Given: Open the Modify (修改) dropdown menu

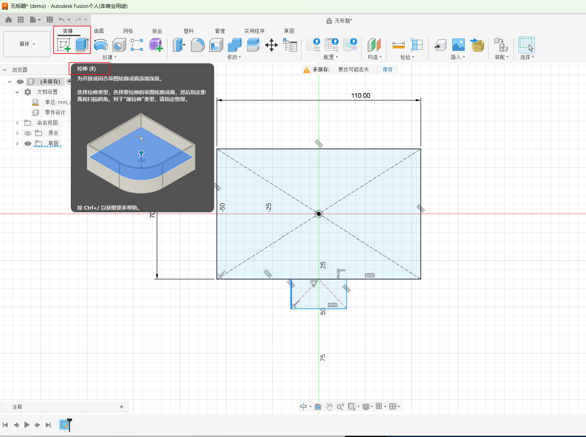Looking at the screenshot, I should (x=234, y=57).
